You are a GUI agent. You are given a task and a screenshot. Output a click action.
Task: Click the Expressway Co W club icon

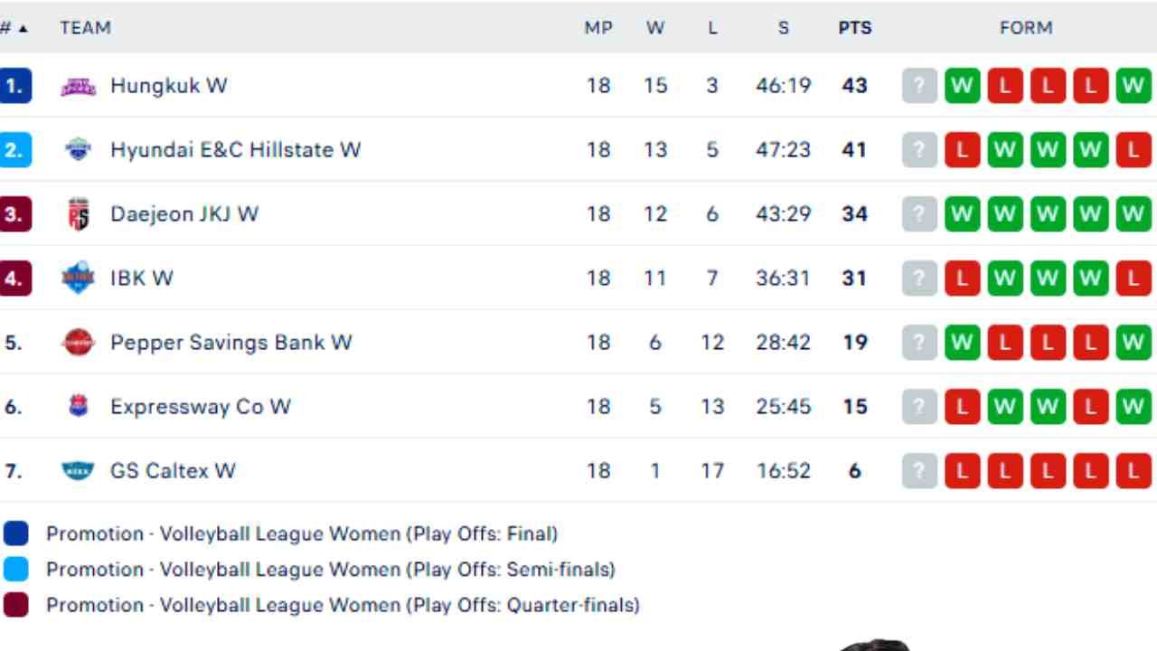coord(79,406)
